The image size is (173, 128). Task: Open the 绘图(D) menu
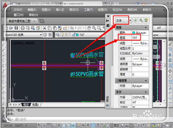click(x=103, y=10)
